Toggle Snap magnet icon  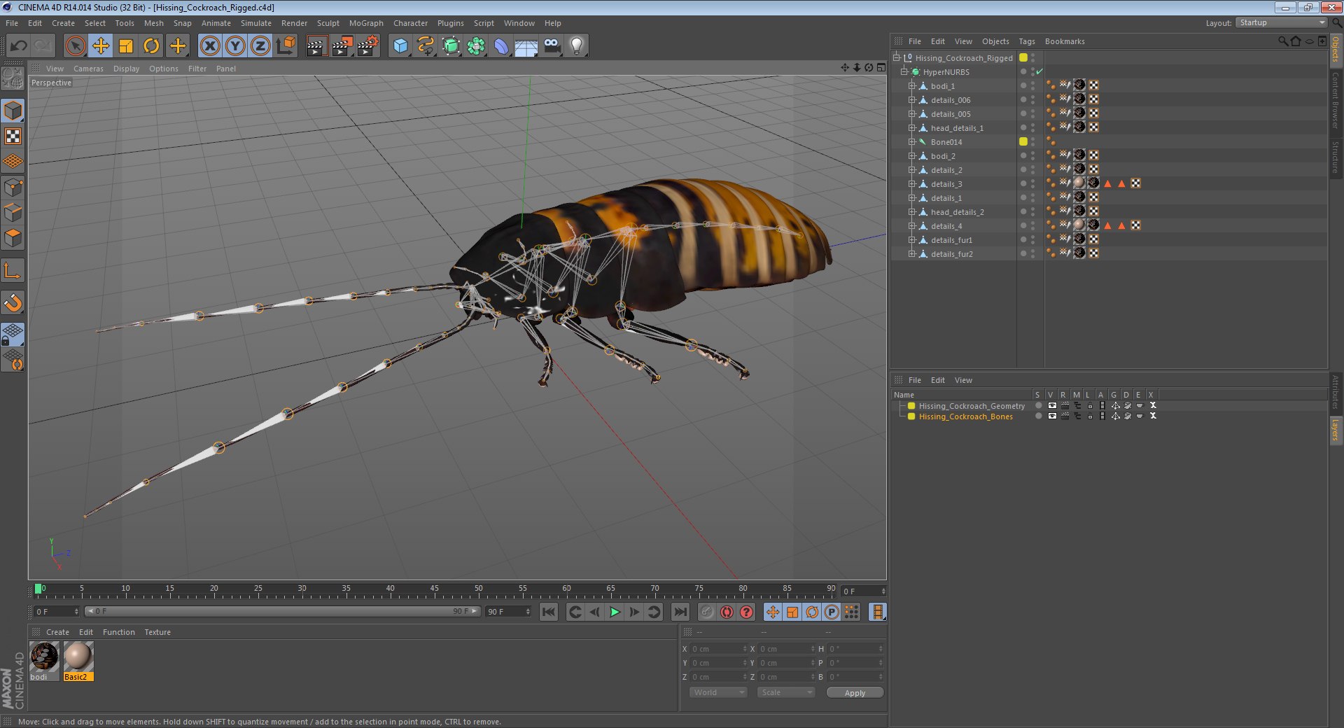pos(13,302)
